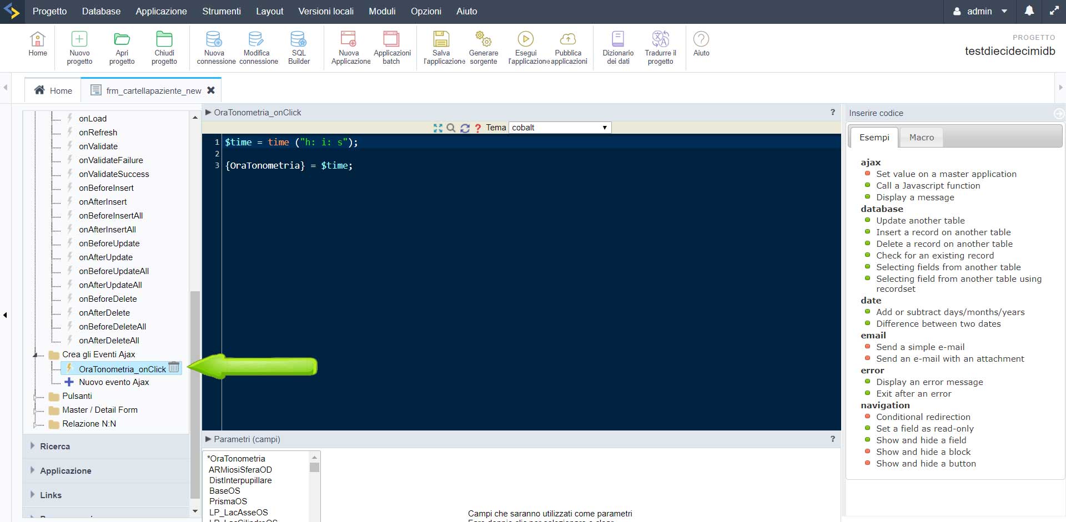Open example Difference between two dates

pos(938,323)
